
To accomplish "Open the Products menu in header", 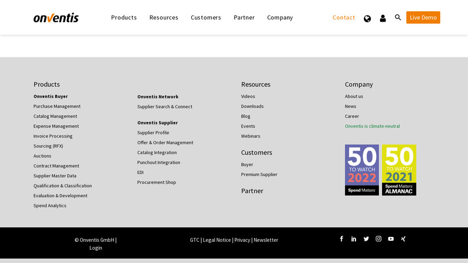I will pyautogui.click(x=124, y=17).
